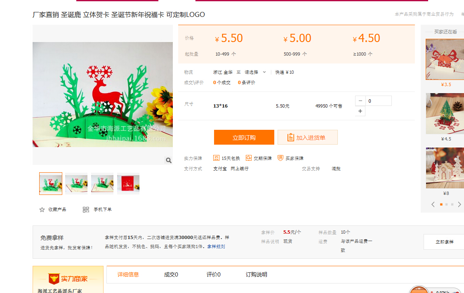
Task: Select the 评价0 reviews tab
Action: coord(213,274)
